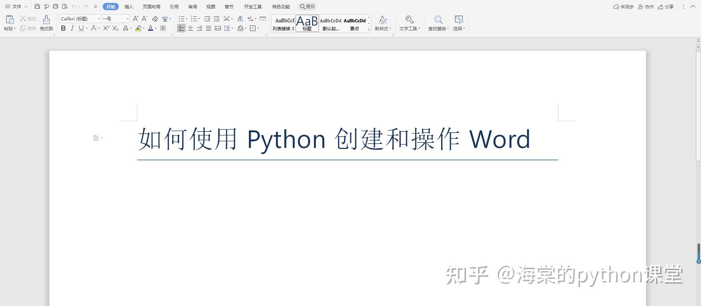Switch to the 审阅 tab
This screenshot has width=701, height=306.
click(193, 7)
